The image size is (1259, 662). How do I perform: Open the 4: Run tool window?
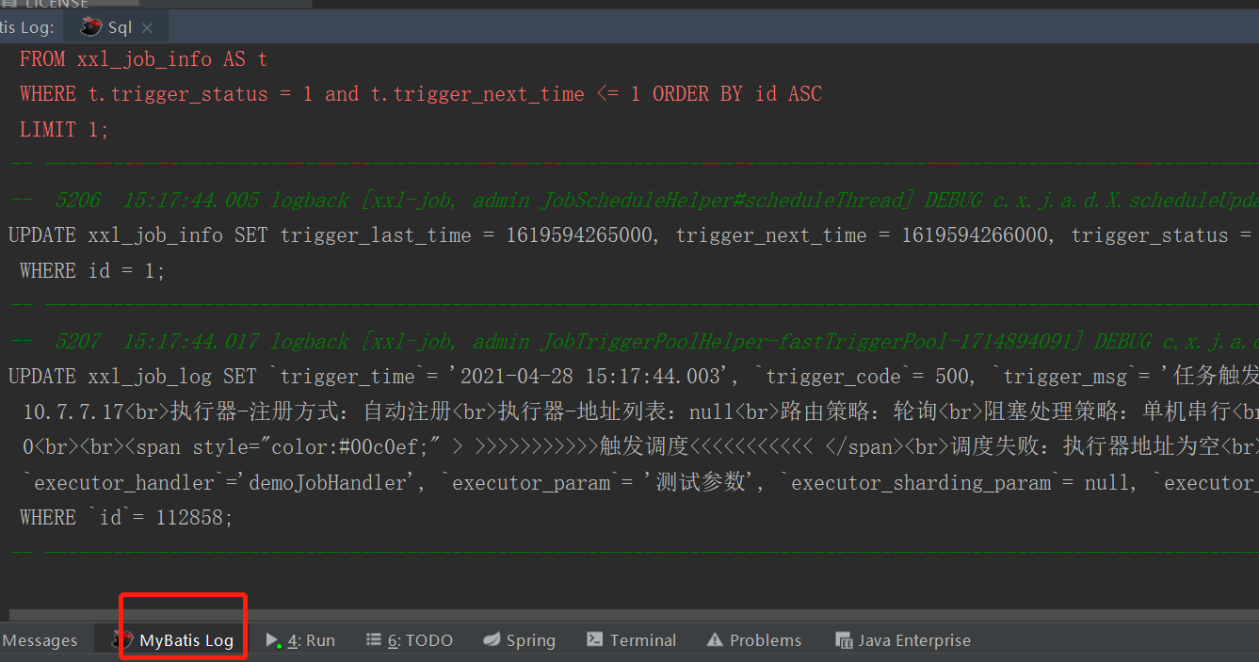(x=300, y=640)
